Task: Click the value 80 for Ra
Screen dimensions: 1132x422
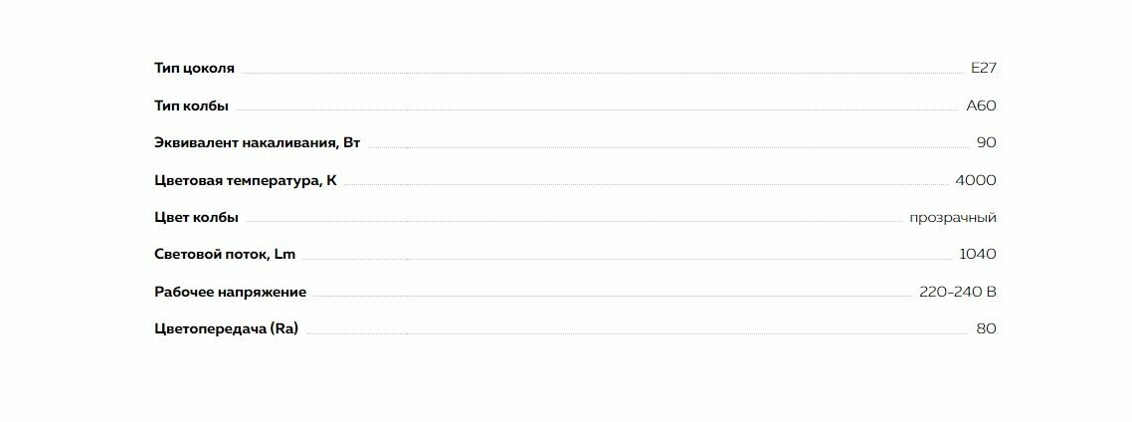Action: 986,328
